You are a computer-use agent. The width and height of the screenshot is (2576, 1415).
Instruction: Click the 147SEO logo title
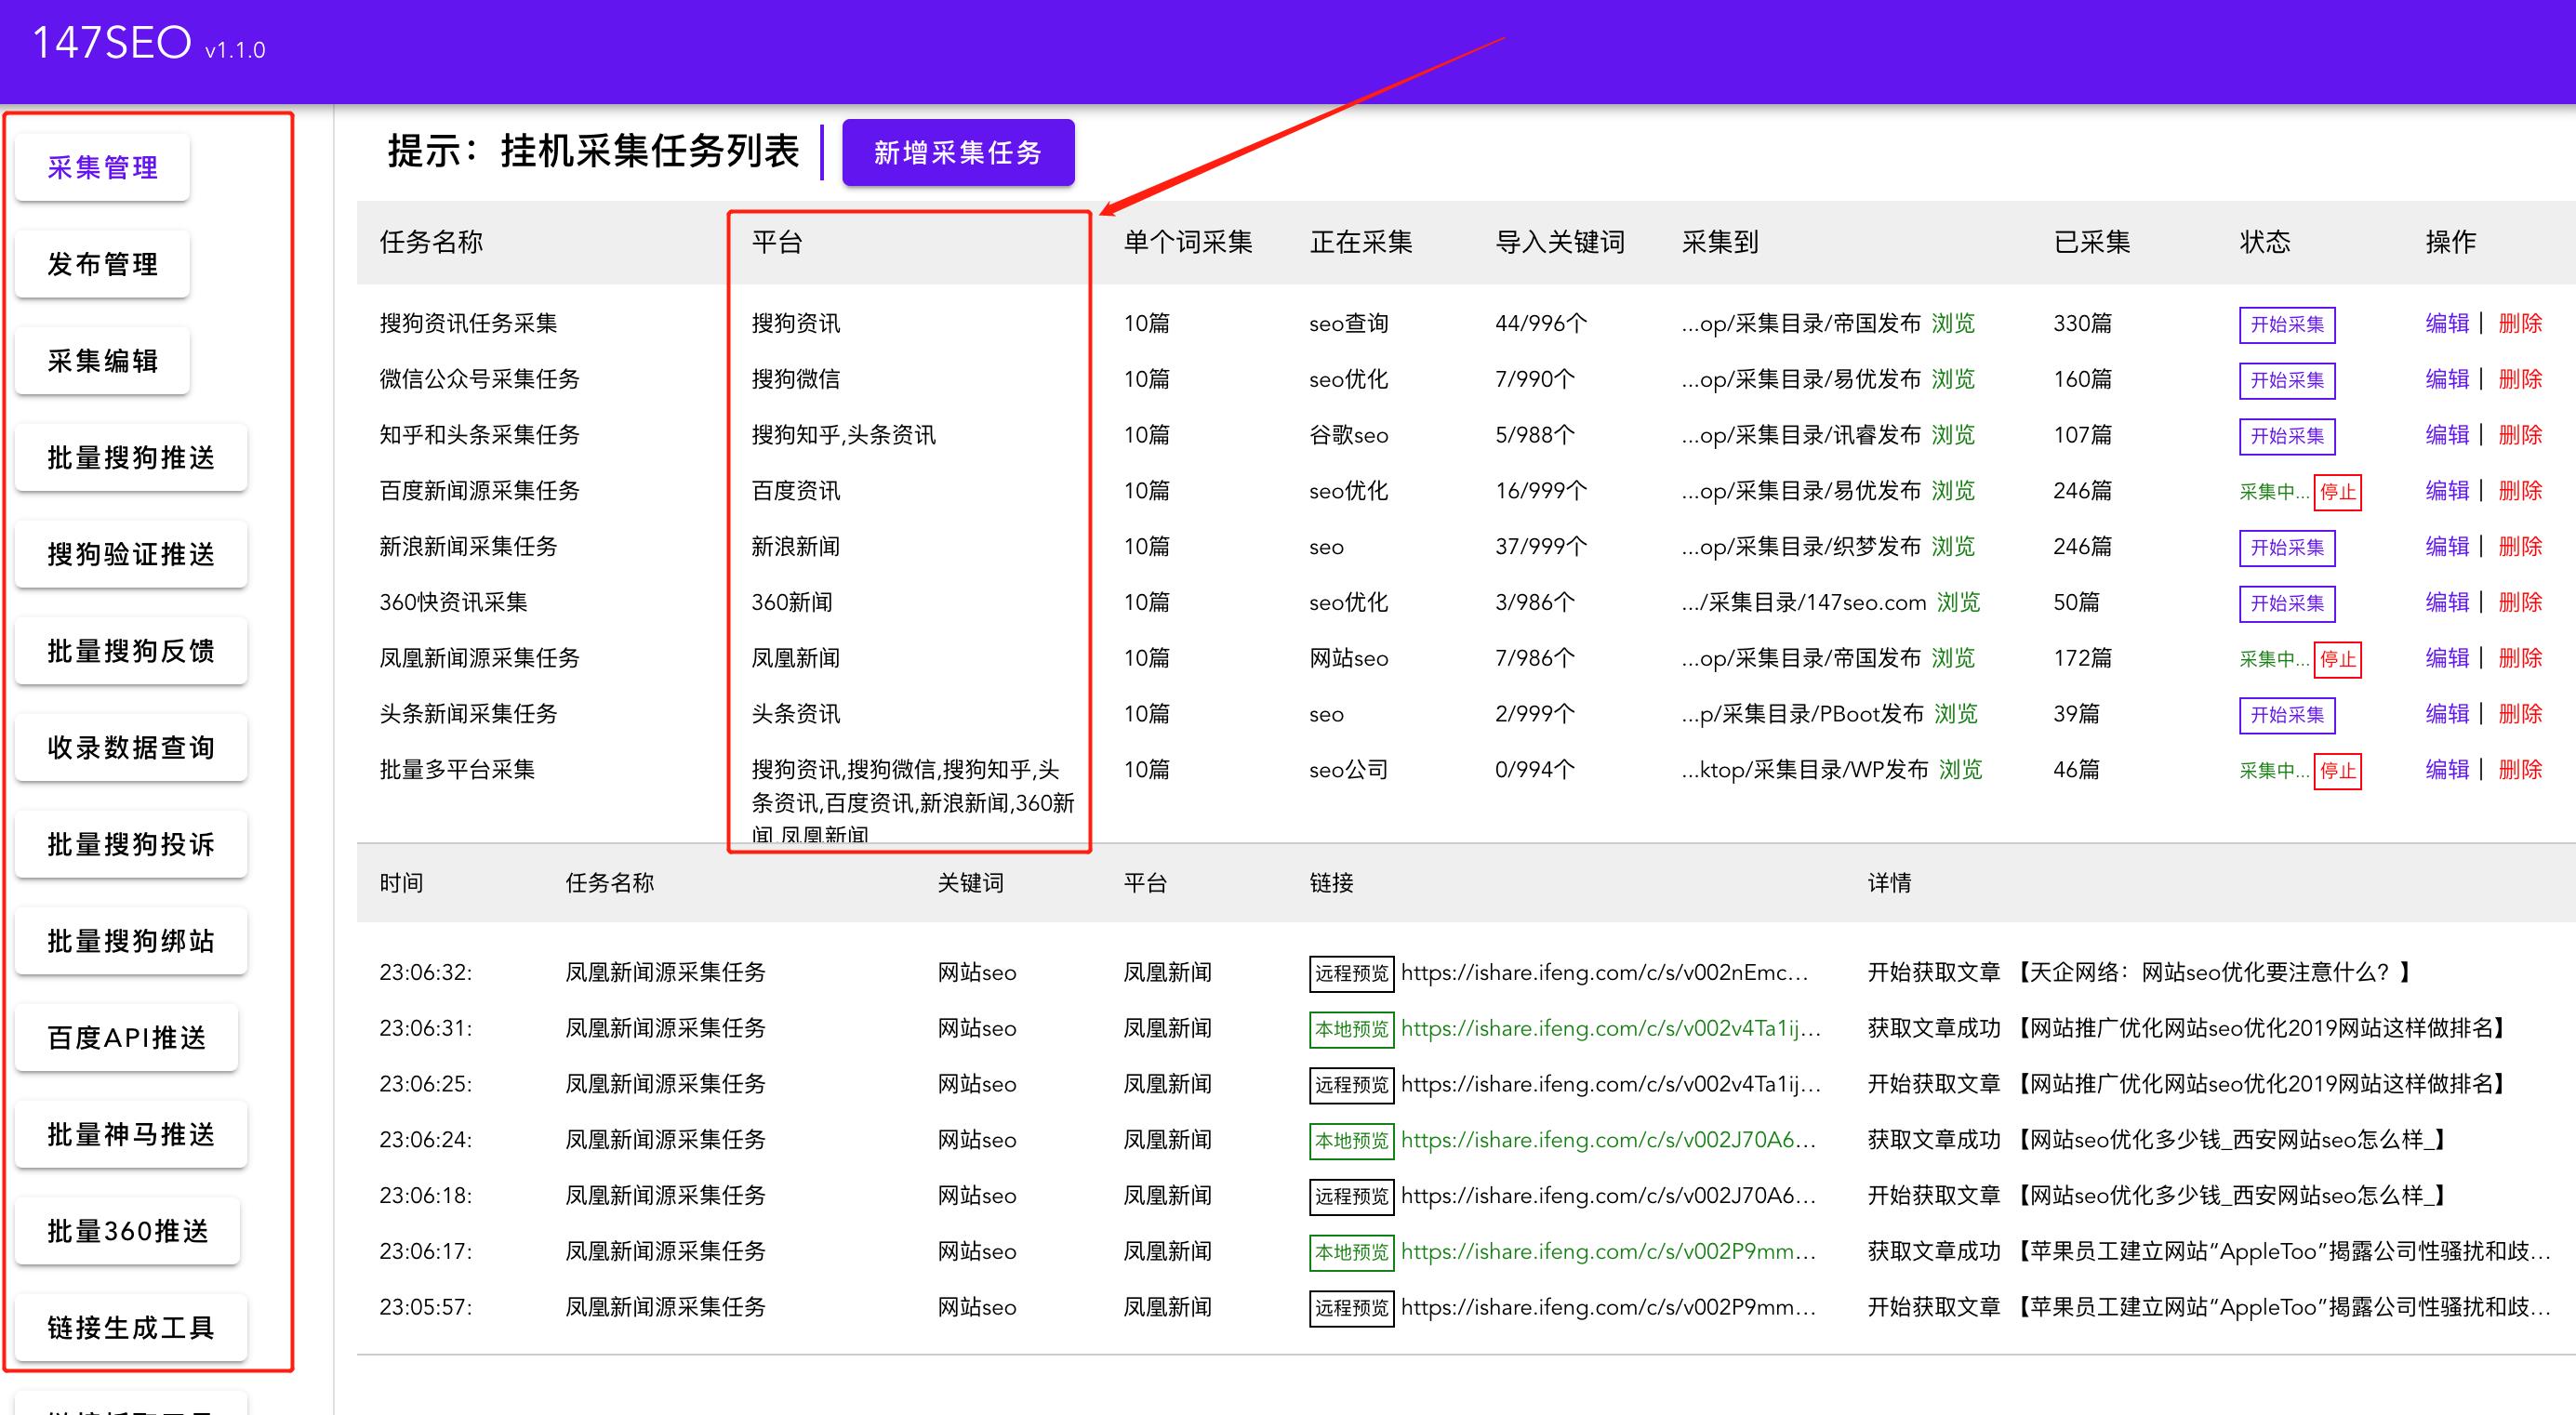click(x=112, y=43)
